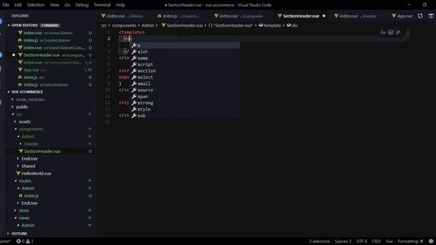Open the Go menu

pyautogui.click(x=67, y=5)
